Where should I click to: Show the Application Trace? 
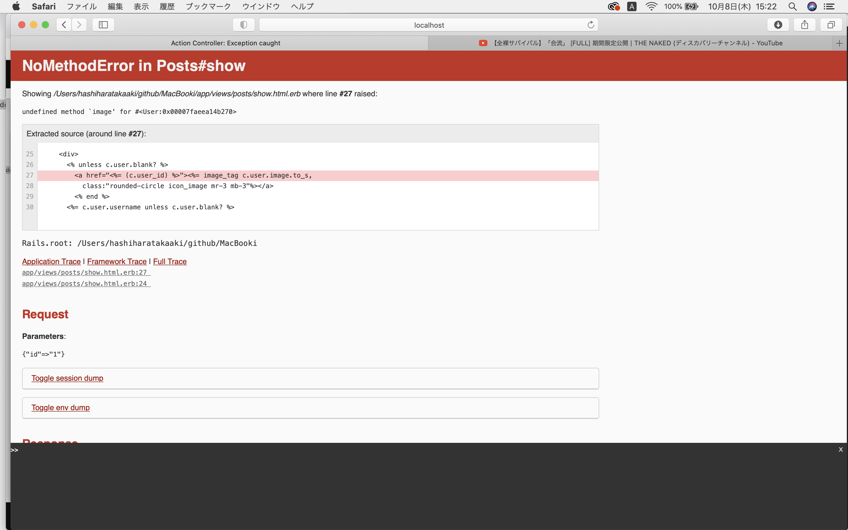(51, 261)
